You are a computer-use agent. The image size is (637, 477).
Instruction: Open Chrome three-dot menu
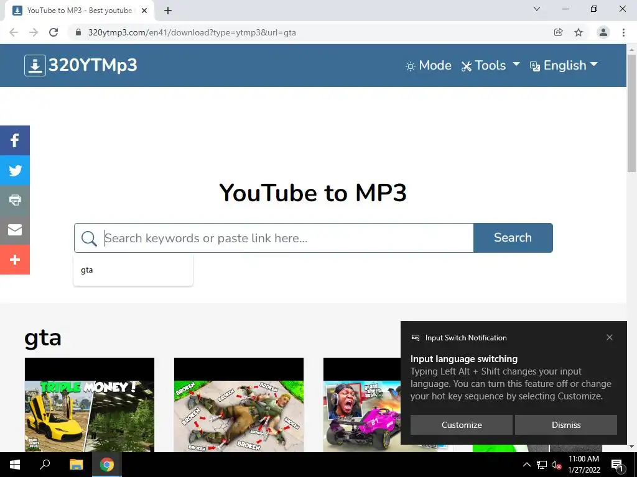click(x=623, y=32)
